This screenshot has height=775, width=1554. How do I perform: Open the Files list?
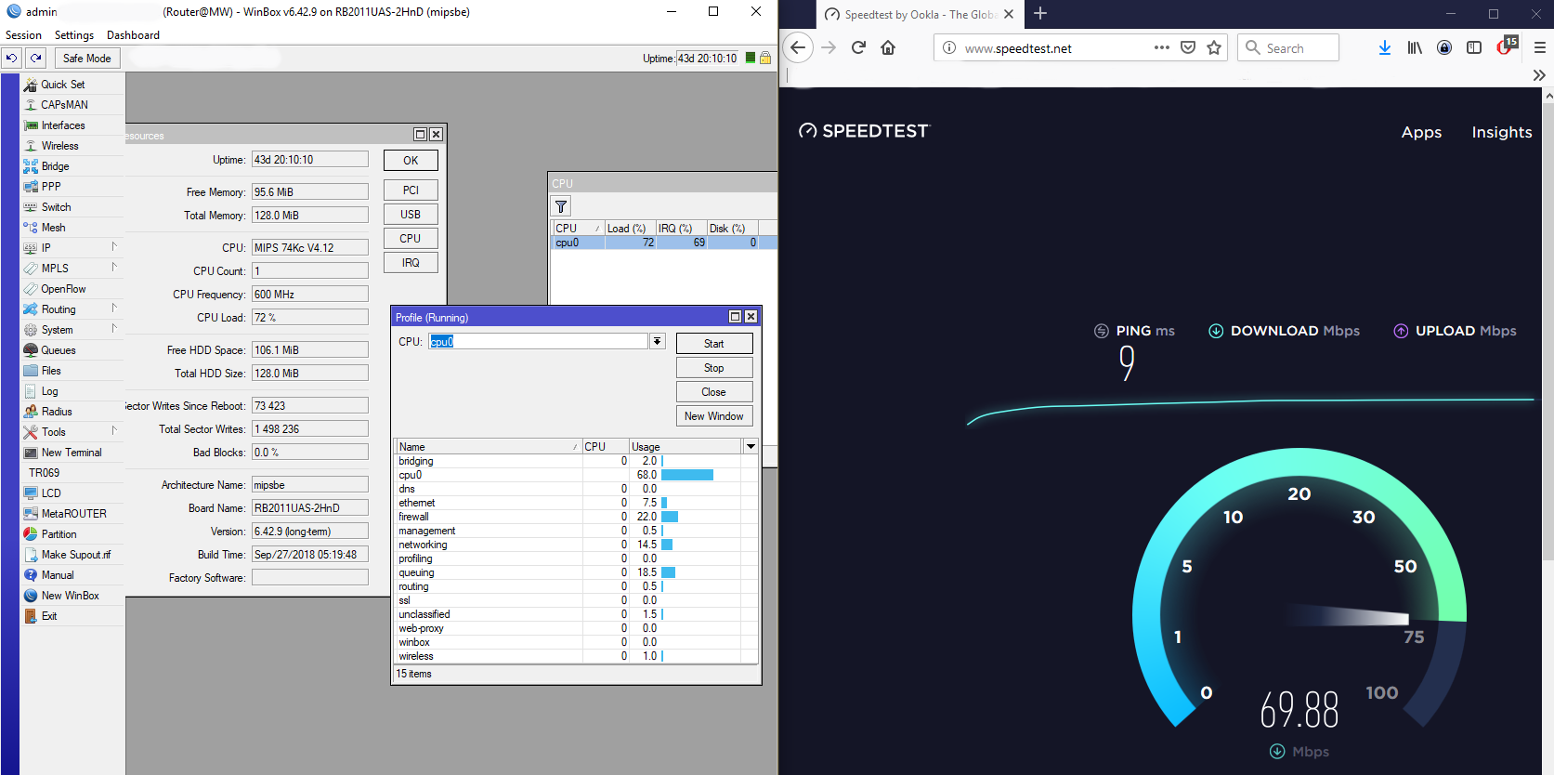(51, 371)
